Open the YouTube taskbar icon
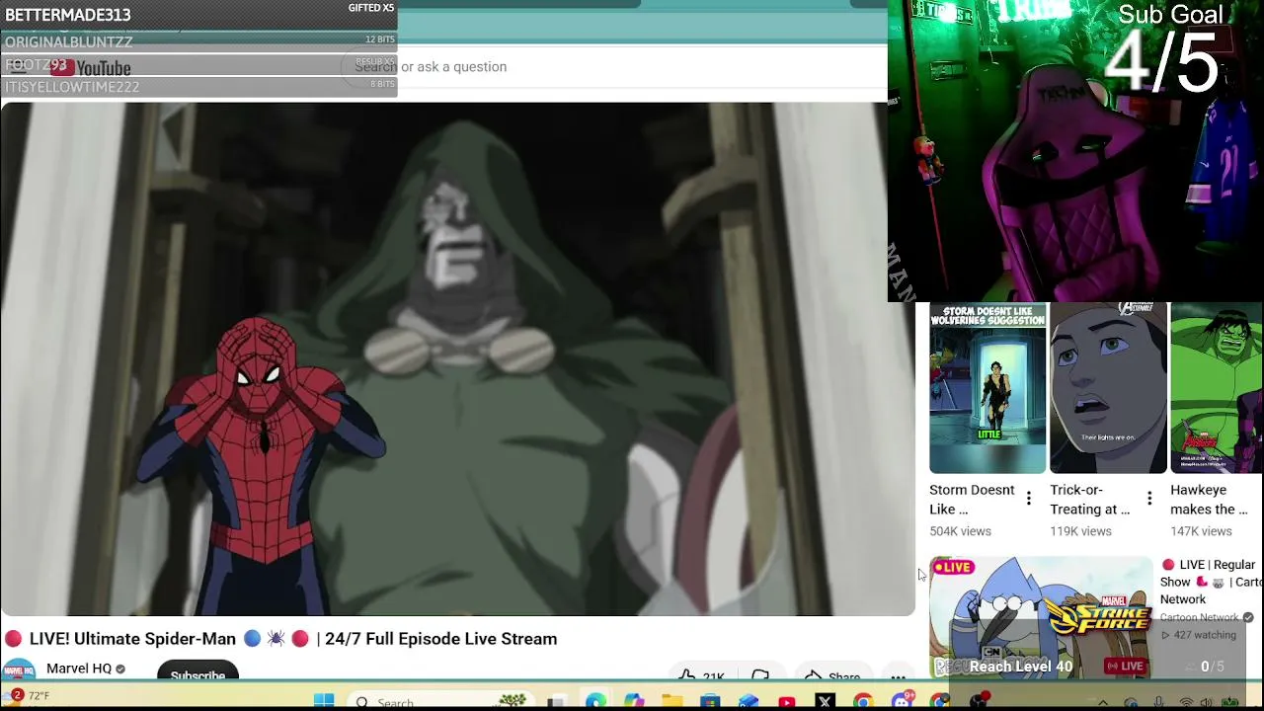This screenshot has width=1264, height=711. click(787, 701)
